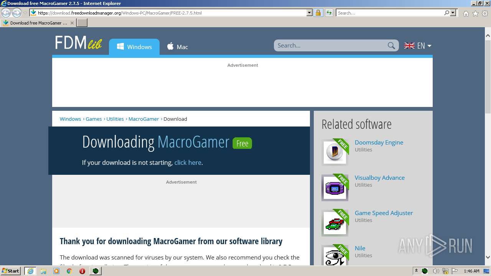
Task: Open the Windows Start button
Action: 11,271
